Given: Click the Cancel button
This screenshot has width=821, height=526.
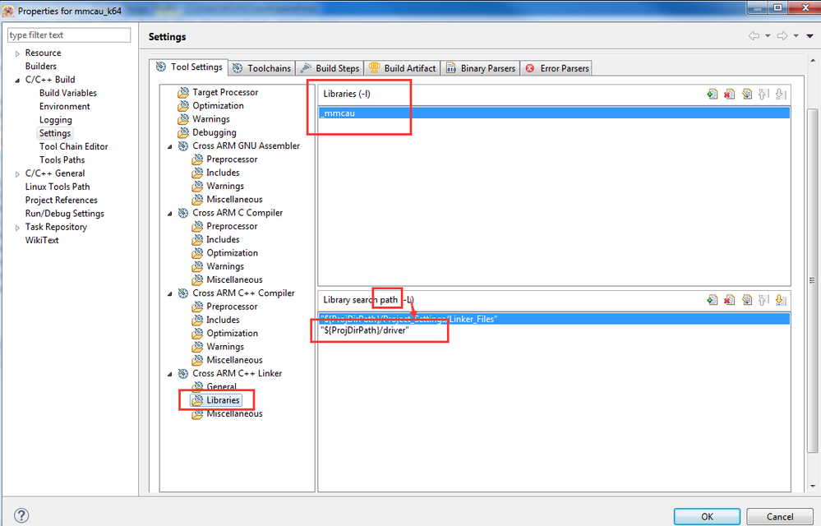Looking at the screenshot, I should 780,517.
